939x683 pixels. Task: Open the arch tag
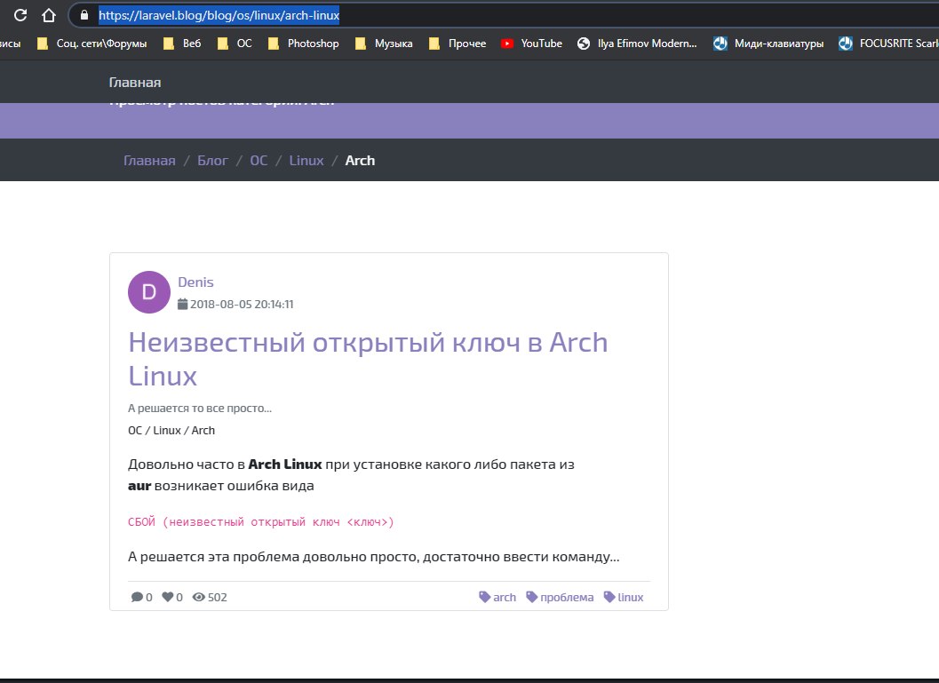pos(497,597)
